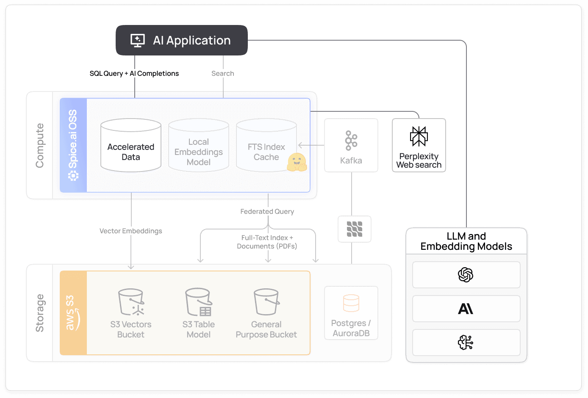The height and width of the screenshot is (398, 588).
Task: Click the Federated Query link label
Action: (x=267, y=211)
